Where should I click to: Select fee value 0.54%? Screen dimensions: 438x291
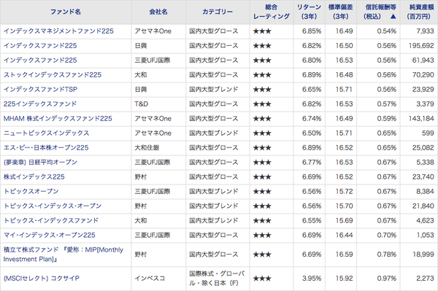(x=387, y=31)
